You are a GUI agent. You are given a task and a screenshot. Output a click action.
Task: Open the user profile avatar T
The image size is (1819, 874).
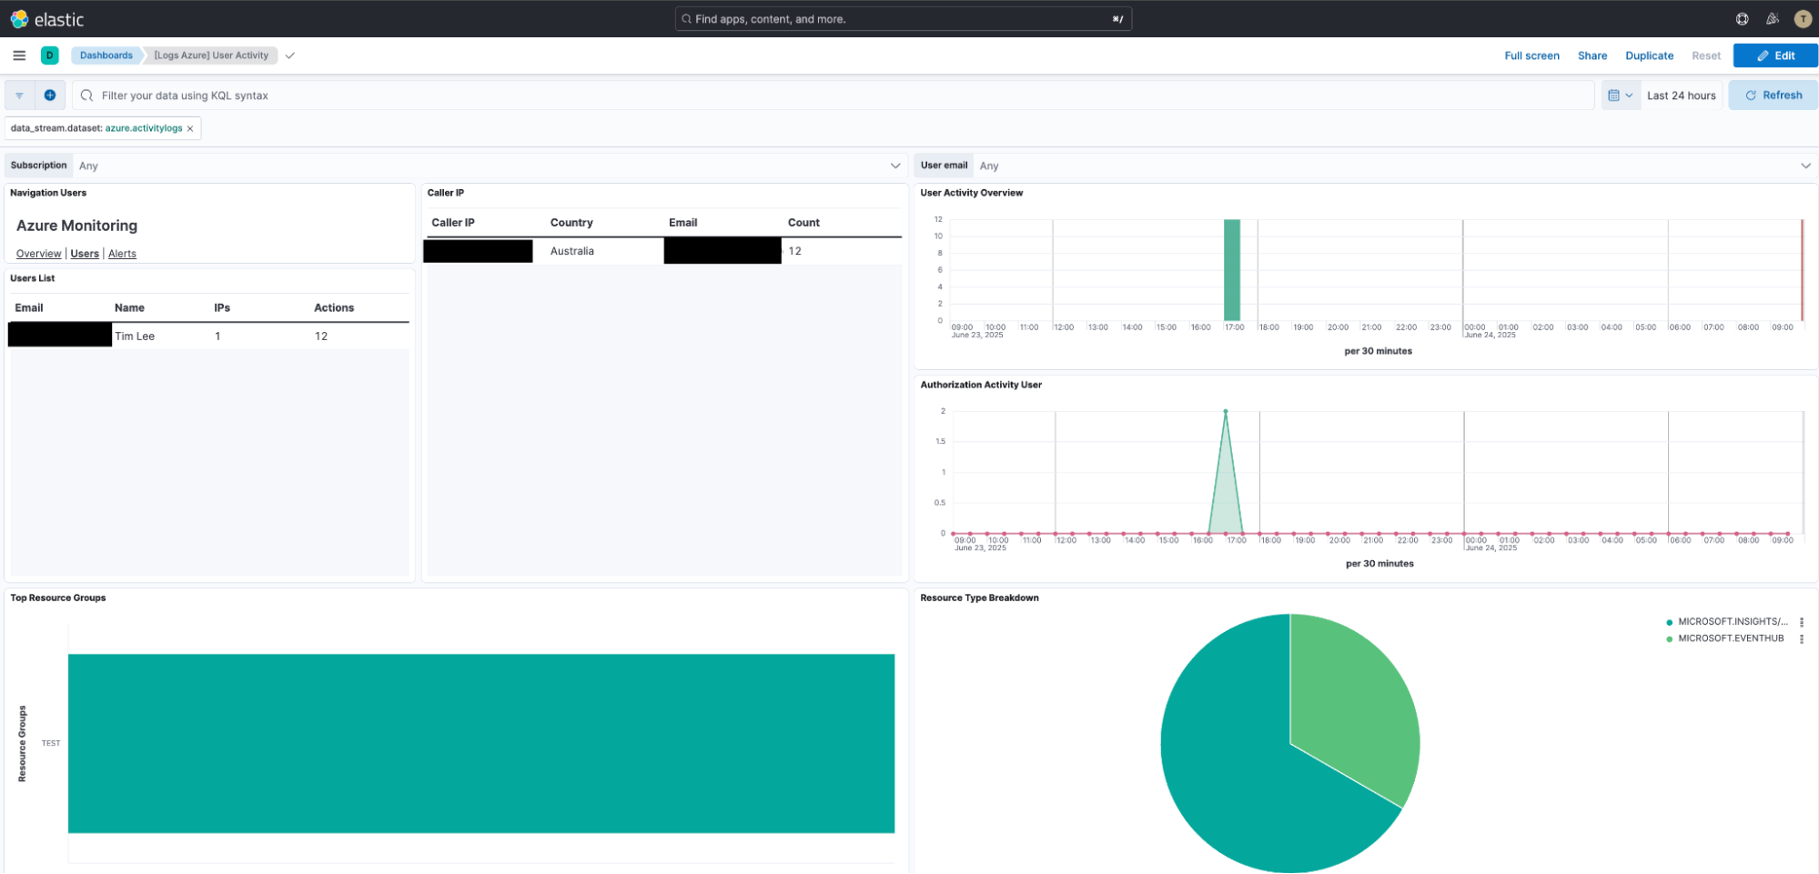point(1803,19)
